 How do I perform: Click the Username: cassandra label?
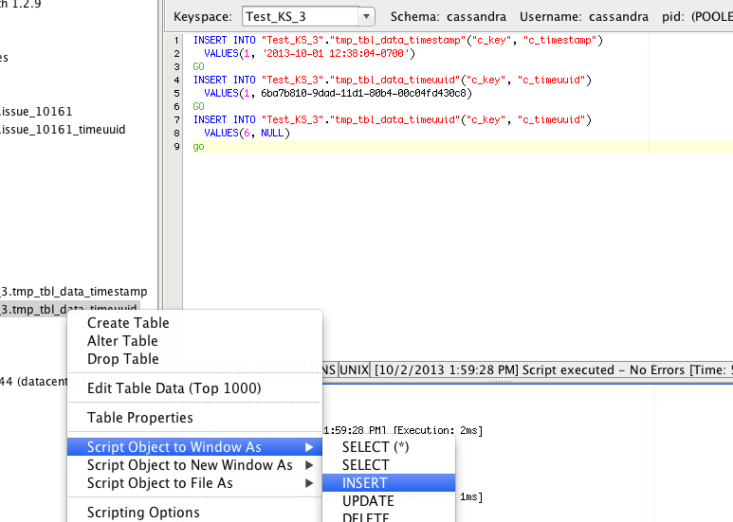(x=584, y=17)
